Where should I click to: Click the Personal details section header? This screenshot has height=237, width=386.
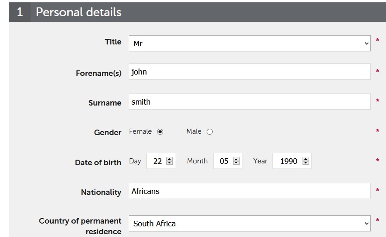[78, 12]
